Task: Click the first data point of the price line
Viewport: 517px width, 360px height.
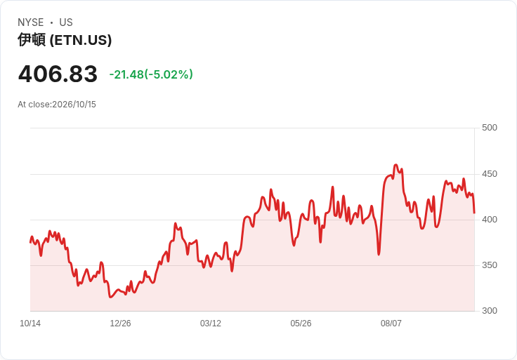Action: [x=30, y=242]
